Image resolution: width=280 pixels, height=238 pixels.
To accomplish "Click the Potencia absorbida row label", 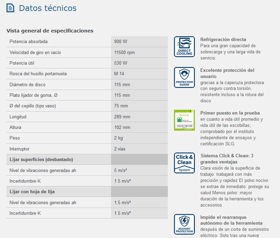I will (x=28, y=42).
